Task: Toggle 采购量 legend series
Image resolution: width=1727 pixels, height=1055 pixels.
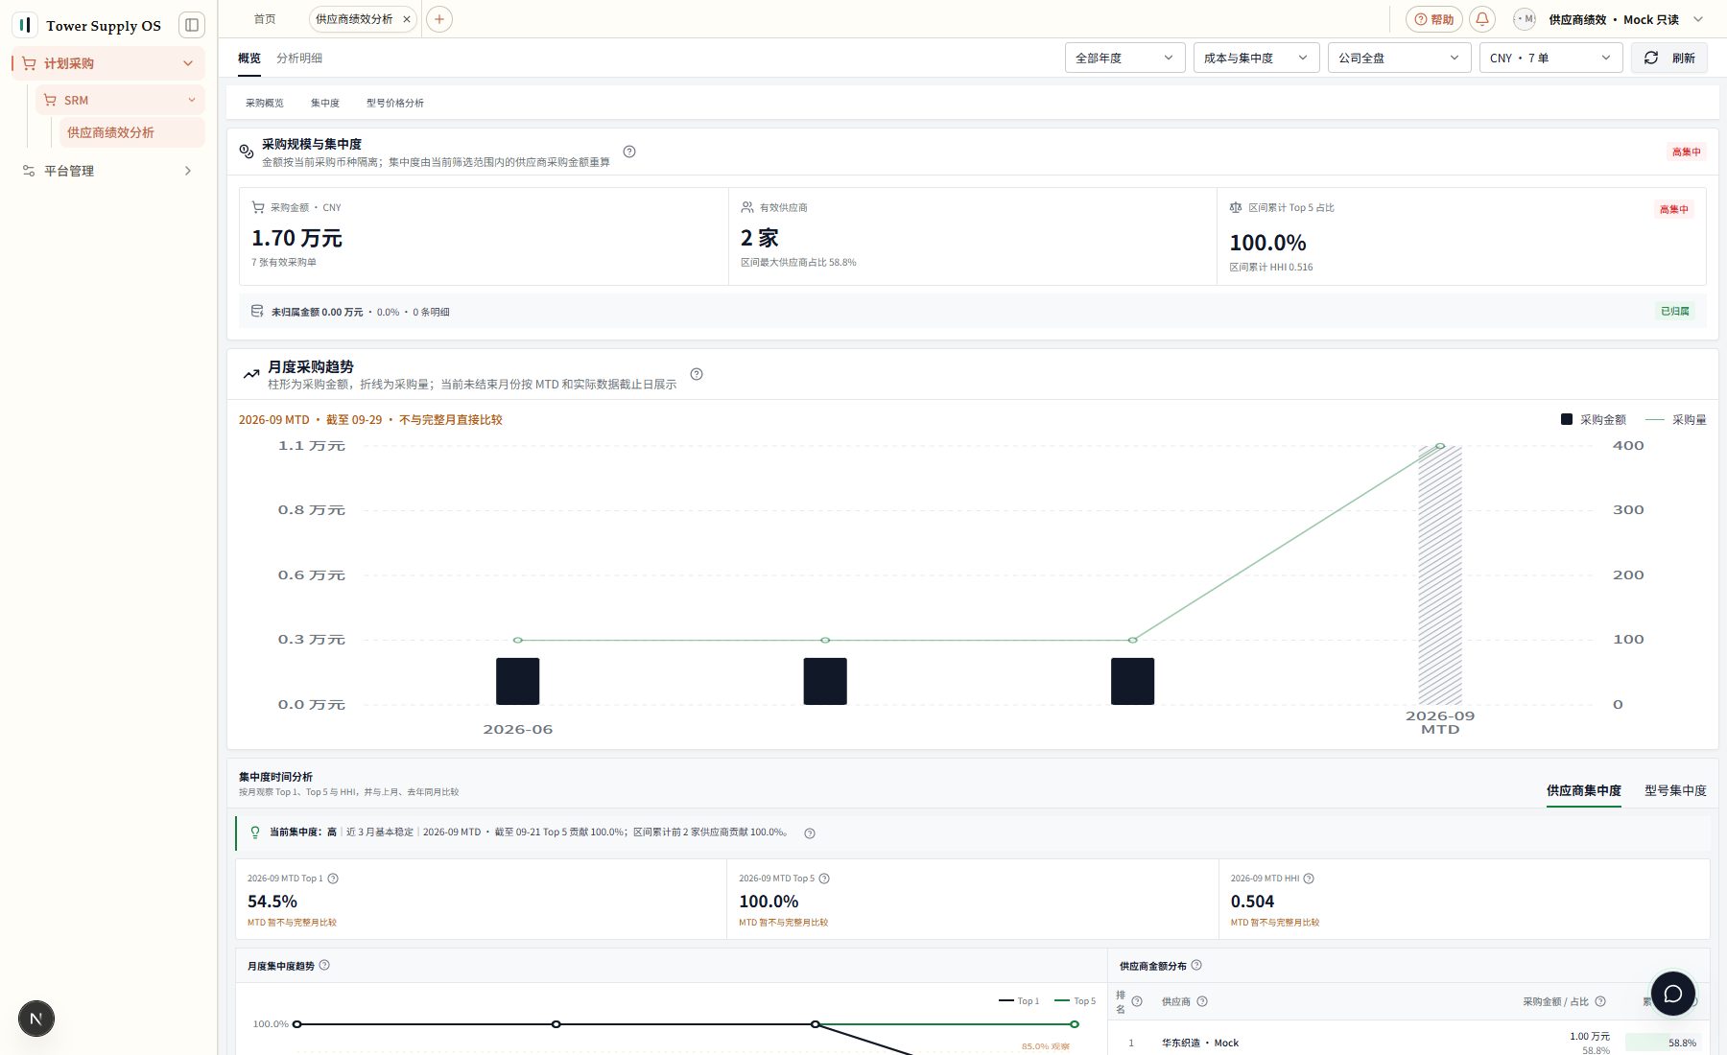Action: (x=1676, y=419)
